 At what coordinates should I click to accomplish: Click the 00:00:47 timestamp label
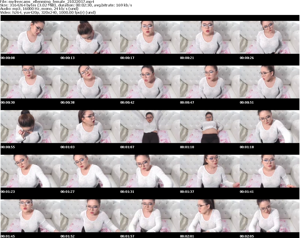(x=187, y=102)
